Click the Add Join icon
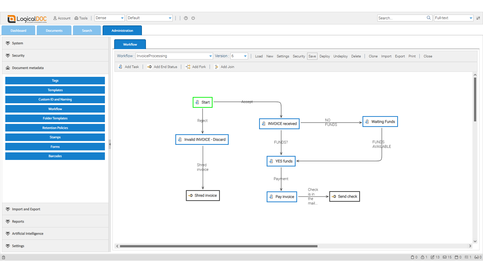Image resolution: width=483 pixels, height=272 pixels. click(216, 67)
